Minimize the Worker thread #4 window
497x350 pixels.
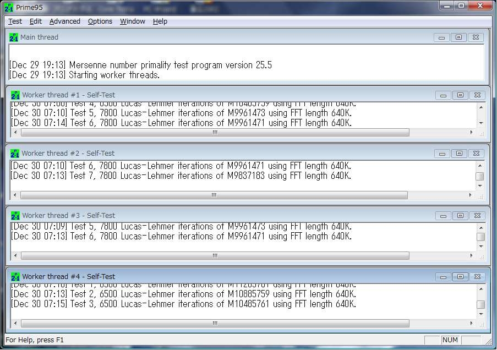click(x=444, y=277)
